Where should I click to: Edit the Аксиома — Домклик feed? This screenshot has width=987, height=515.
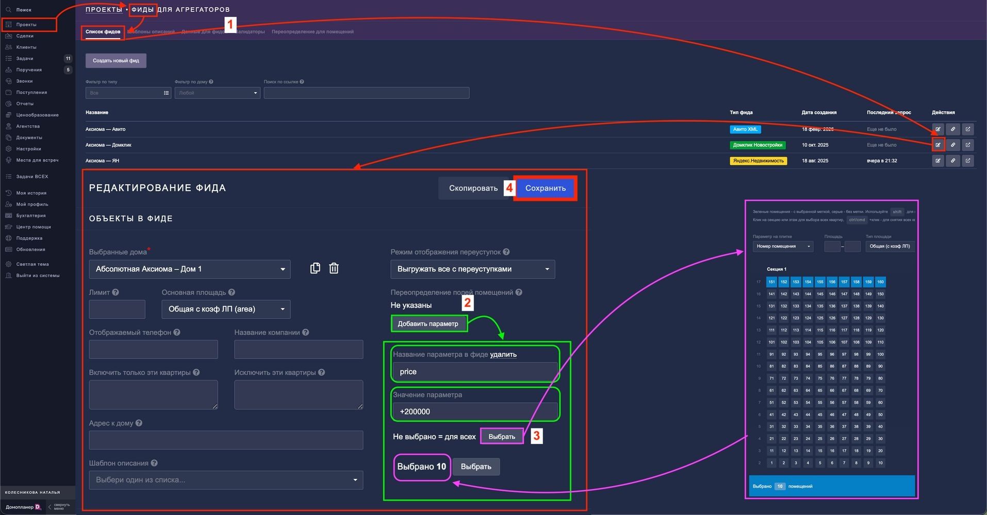pyautogui.click(x=937, y=145)
